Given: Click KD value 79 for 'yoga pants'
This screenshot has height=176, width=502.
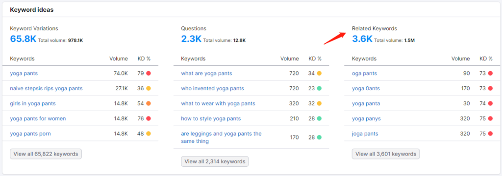Looking at the screenshot, I should [x=141, y=73].
